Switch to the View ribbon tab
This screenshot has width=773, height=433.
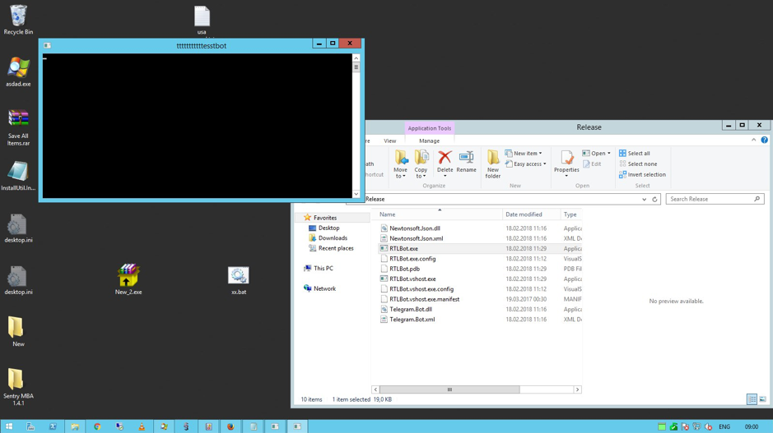coord(390,140)
